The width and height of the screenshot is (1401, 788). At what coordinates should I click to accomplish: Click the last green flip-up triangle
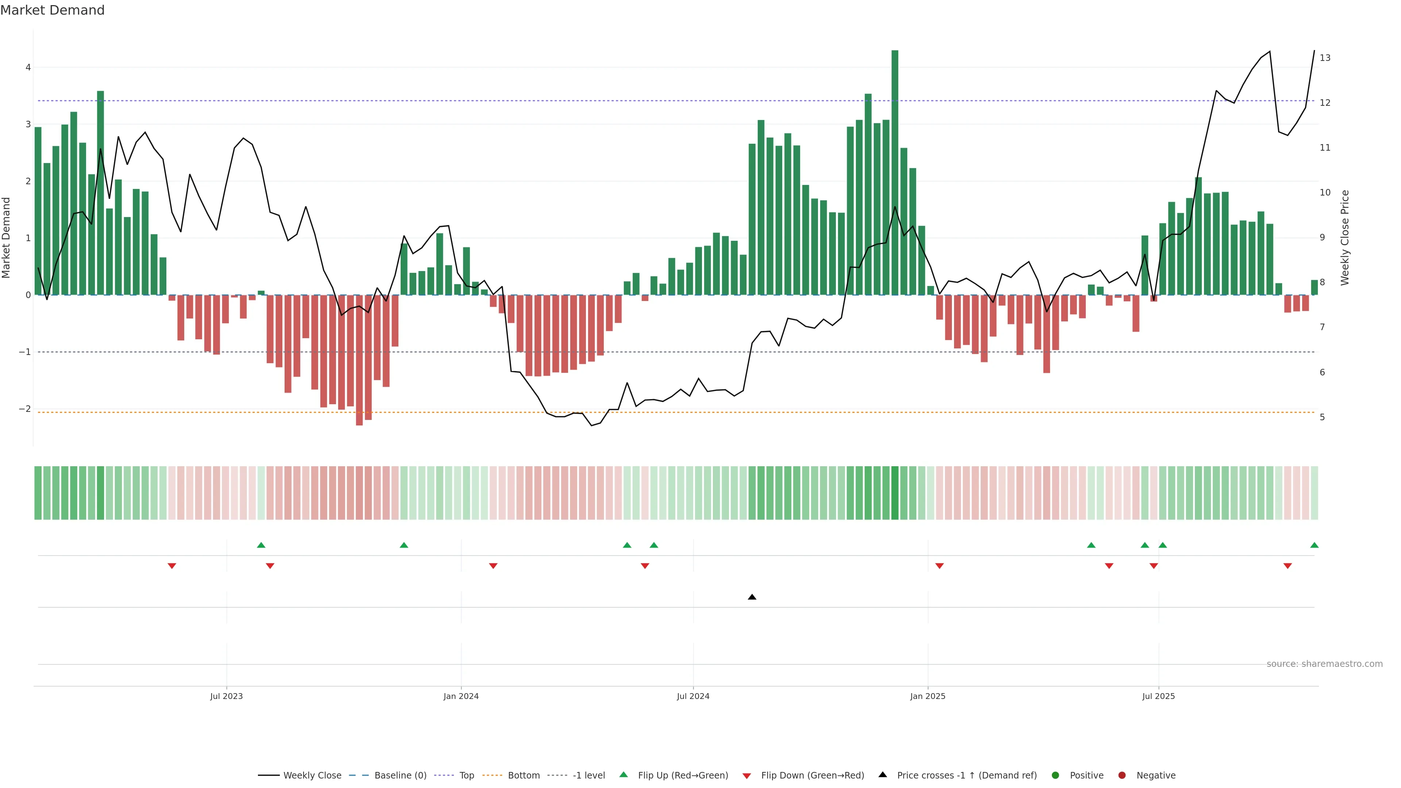tap(1314, 545)
